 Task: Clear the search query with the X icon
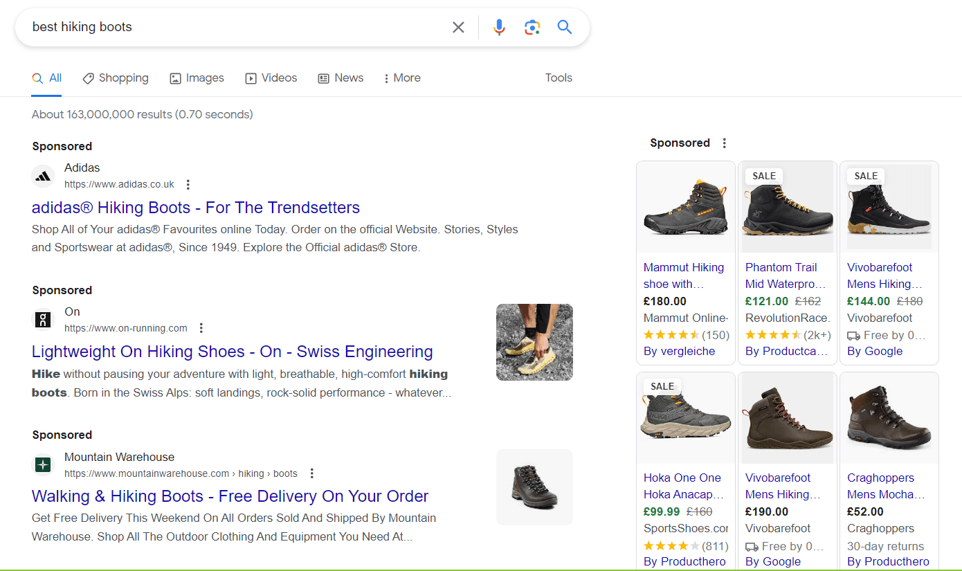(x=458, y=27)
